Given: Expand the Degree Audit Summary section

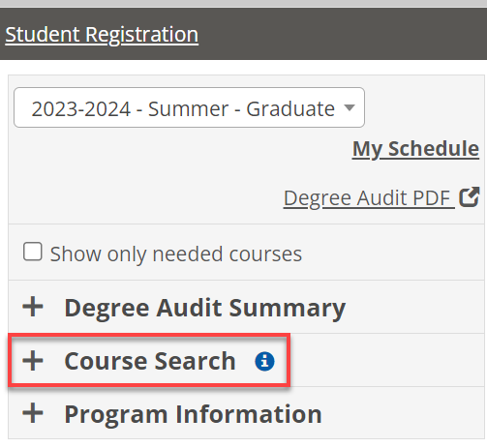Looking at the screenshot, I should [246, 307].
